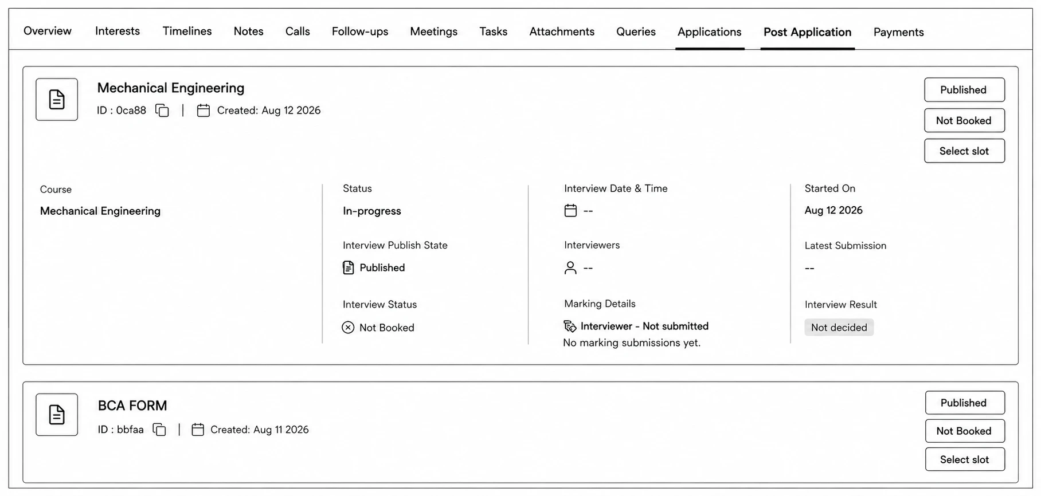Click the Interviewers person icon

(570, 268)
